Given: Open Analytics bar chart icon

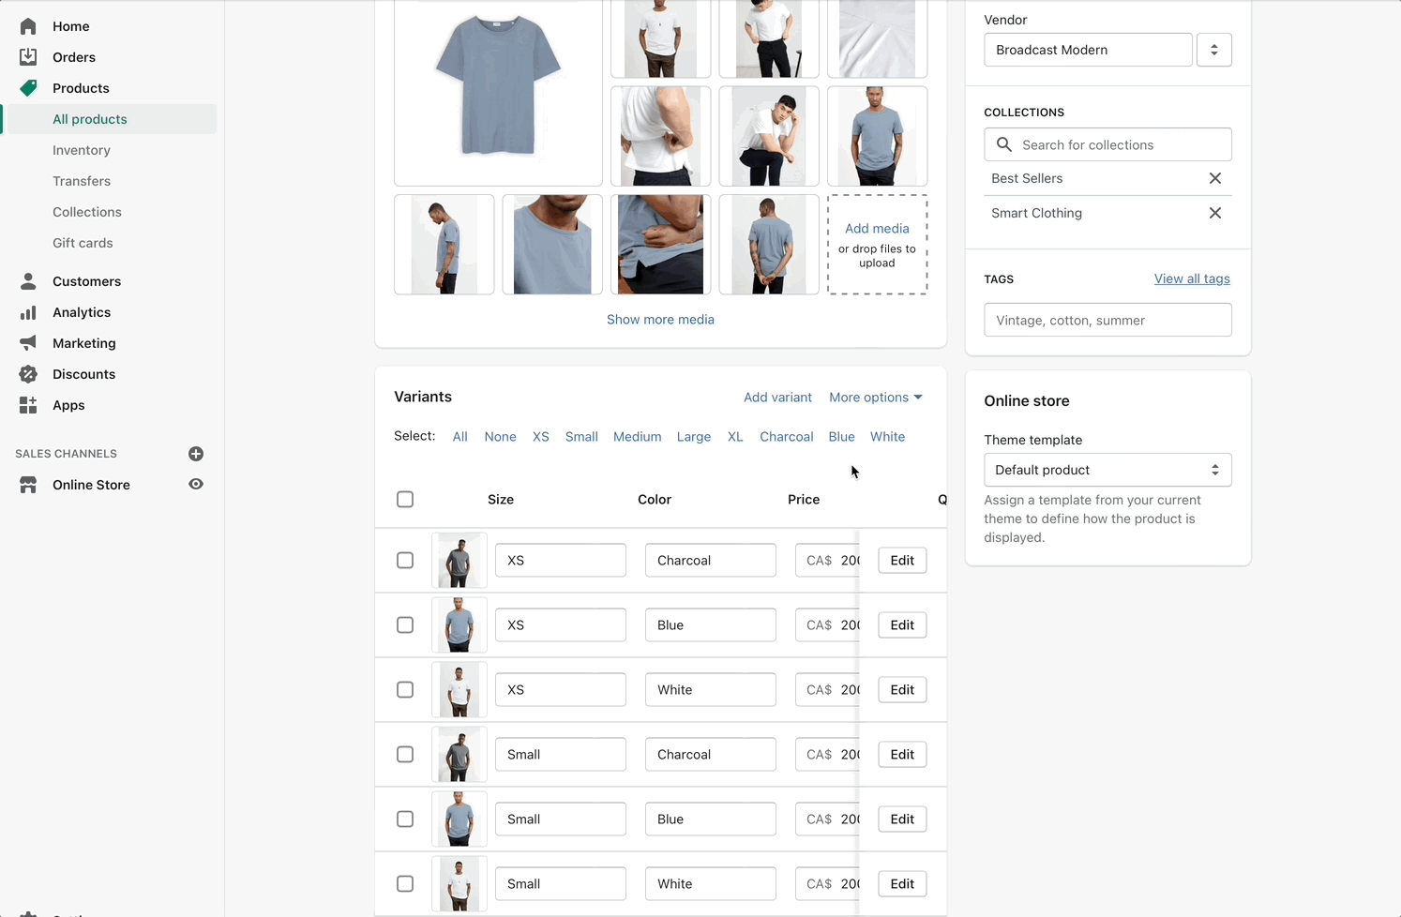Looking at the screenshot, I should click(x=28, y=312).
